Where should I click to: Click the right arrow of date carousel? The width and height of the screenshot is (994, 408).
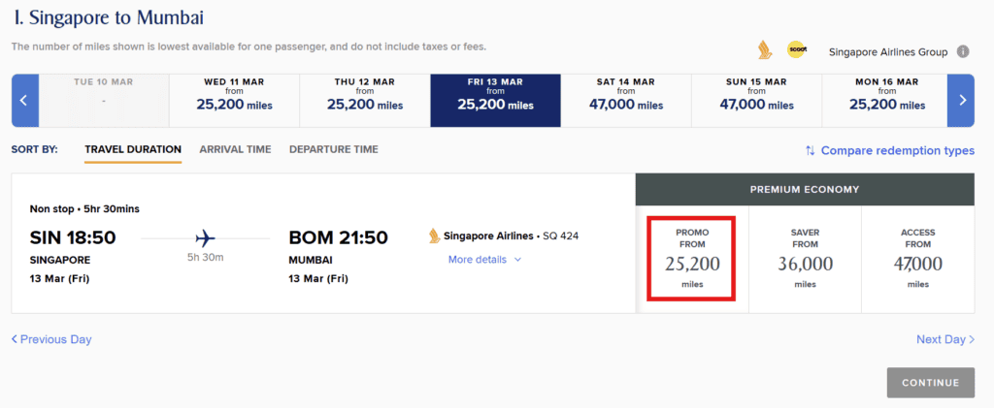pyautogui.click(x=961, y=100)
